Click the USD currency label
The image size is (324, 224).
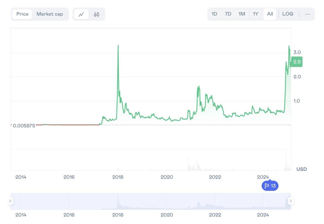click(x=301, y=169)
